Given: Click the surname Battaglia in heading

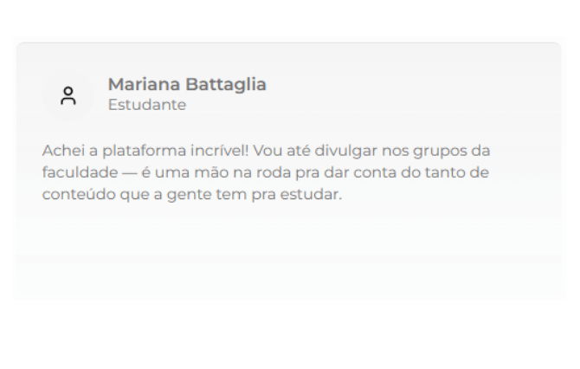Looking at the screenshot, I should click(226, 85).
